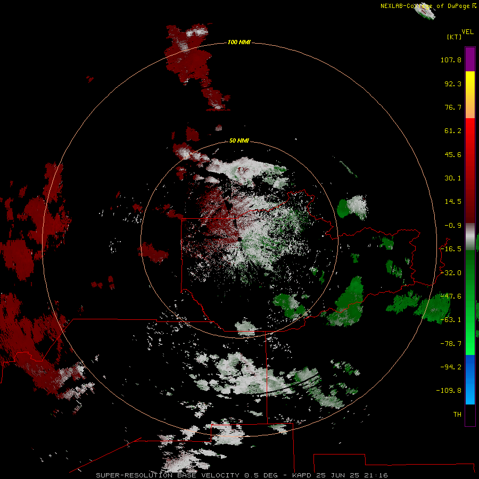Click the -32.0 legend value
479x479 pixels.
point(451,273)
